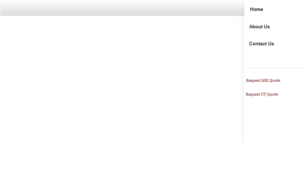Click the Request MRI Quote link

[x=263, y=80]
